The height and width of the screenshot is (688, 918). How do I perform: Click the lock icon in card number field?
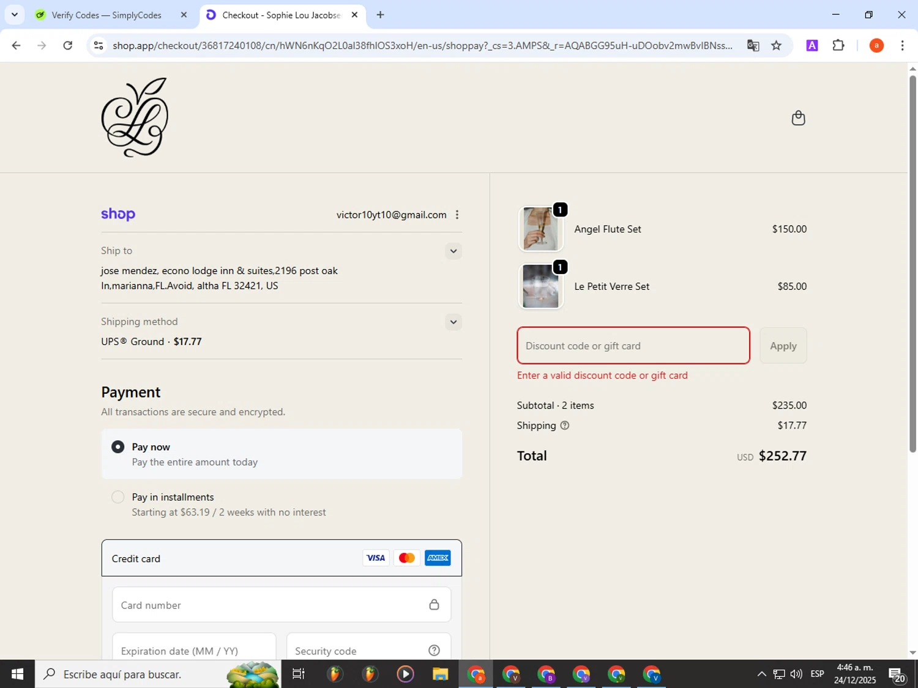point(434,605)
